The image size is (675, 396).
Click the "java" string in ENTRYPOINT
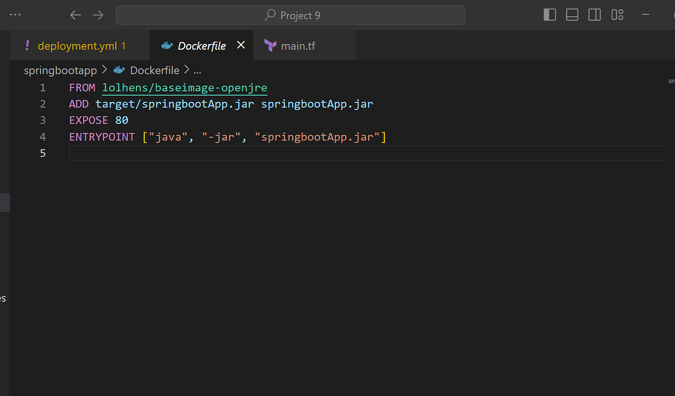(168, 137)
